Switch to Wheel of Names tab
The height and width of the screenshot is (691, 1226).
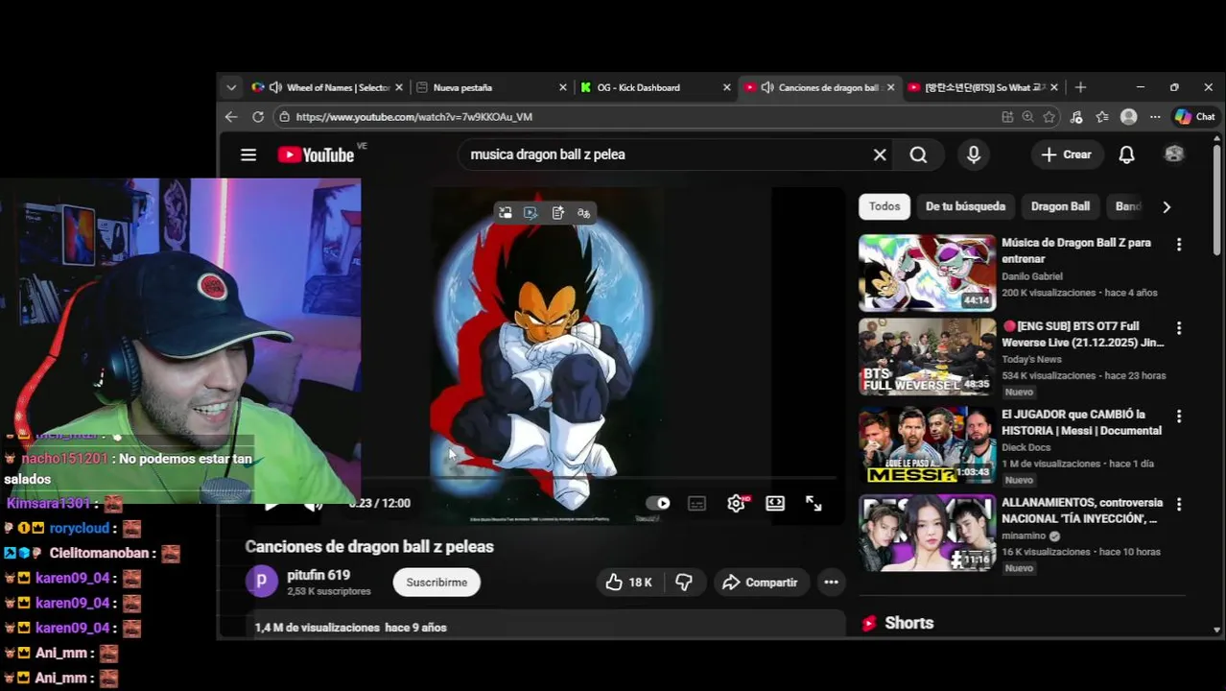point(326,87)
